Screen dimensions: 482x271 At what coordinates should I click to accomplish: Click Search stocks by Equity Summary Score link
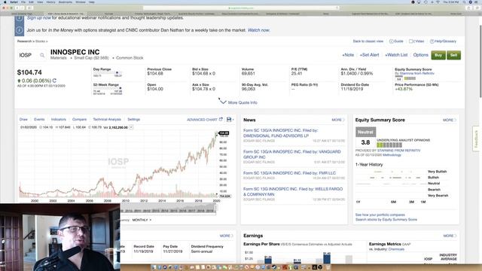pos(386,219)
